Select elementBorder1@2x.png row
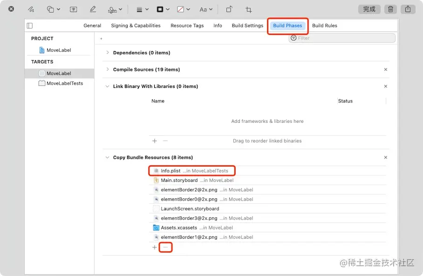 (267, 237)
